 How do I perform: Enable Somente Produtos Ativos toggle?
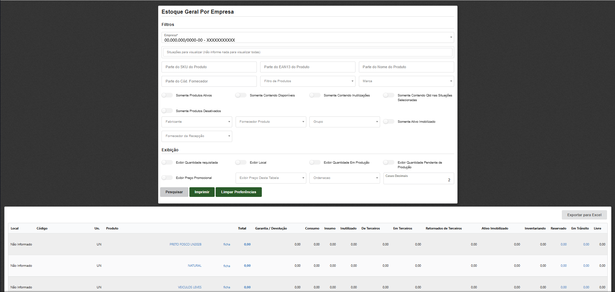coord(167,95)
